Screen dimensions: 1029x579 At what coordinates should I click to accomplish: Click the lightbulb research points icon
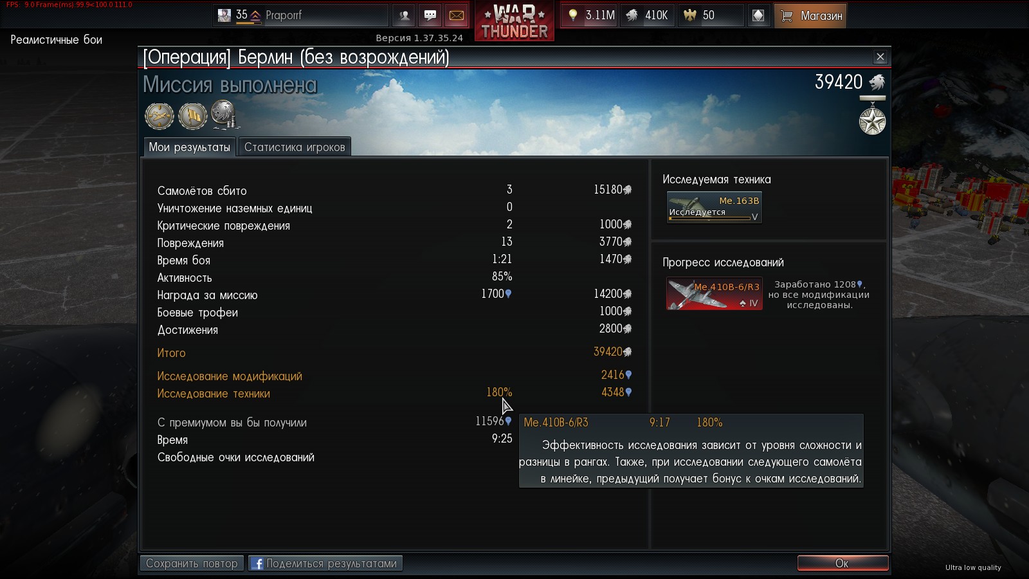572,15
